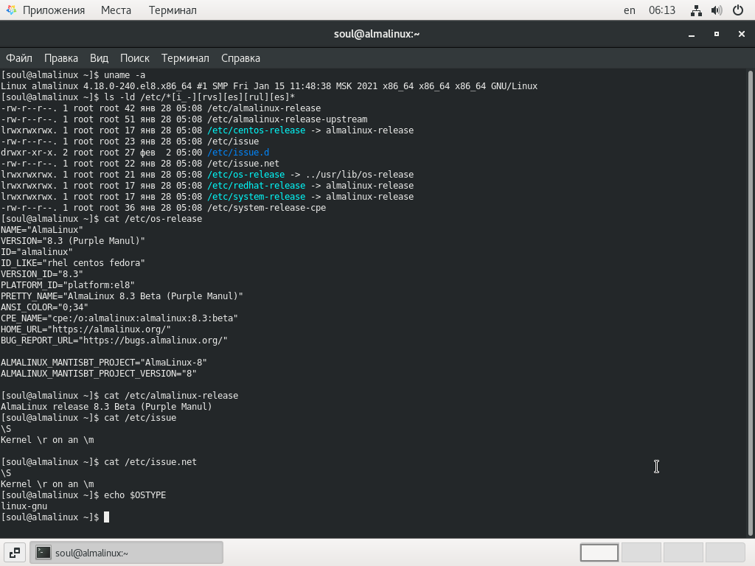Screen dimensions: 755x566
Task: Click the ID_LIKE="rhel centos fedora" line
Action: [73, 263]
